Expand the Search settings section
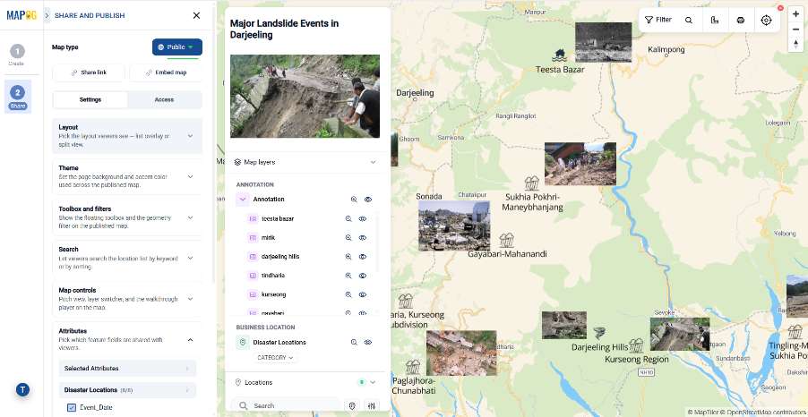The height and width of the screenshot is (417, 808). [x=127, y=258]
